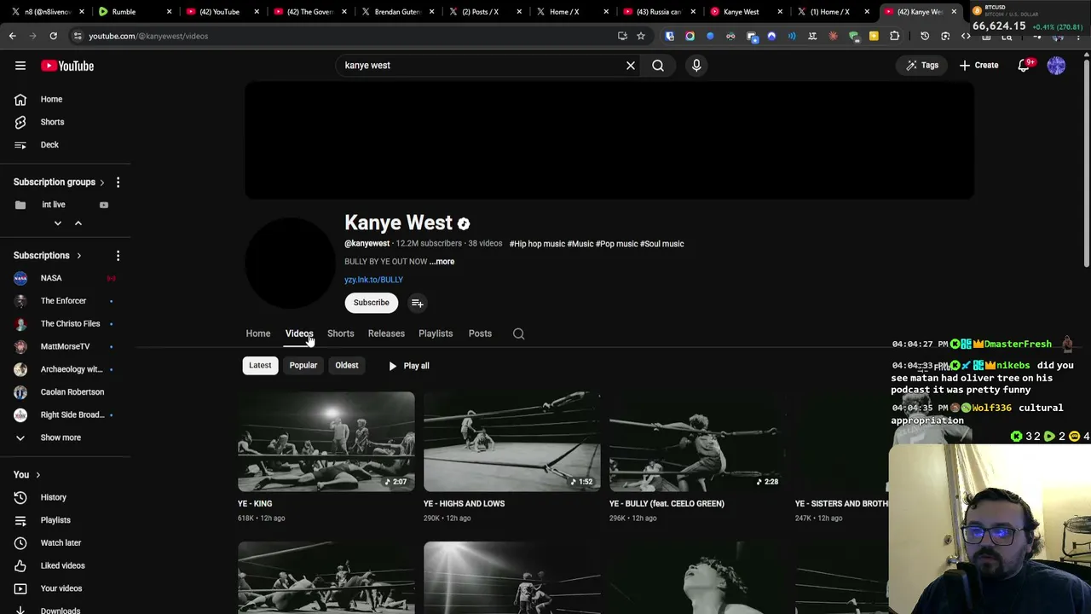Select the Popular sort chip

coord(303,366)
